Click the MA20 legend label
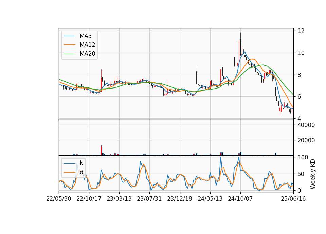 87,54
